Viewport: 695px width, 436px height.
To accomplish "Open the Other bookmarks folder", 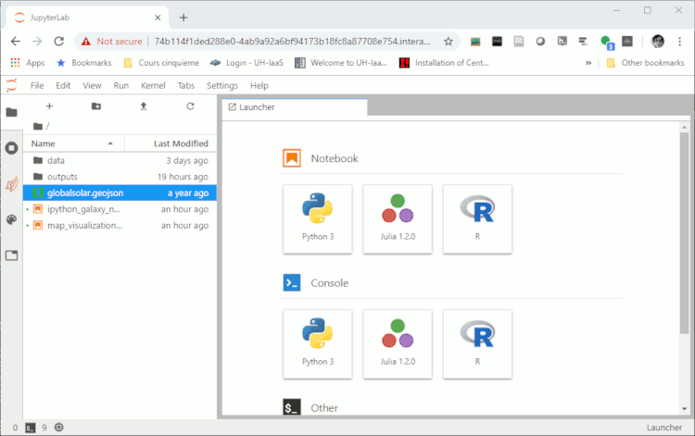I will click(645, 63).
